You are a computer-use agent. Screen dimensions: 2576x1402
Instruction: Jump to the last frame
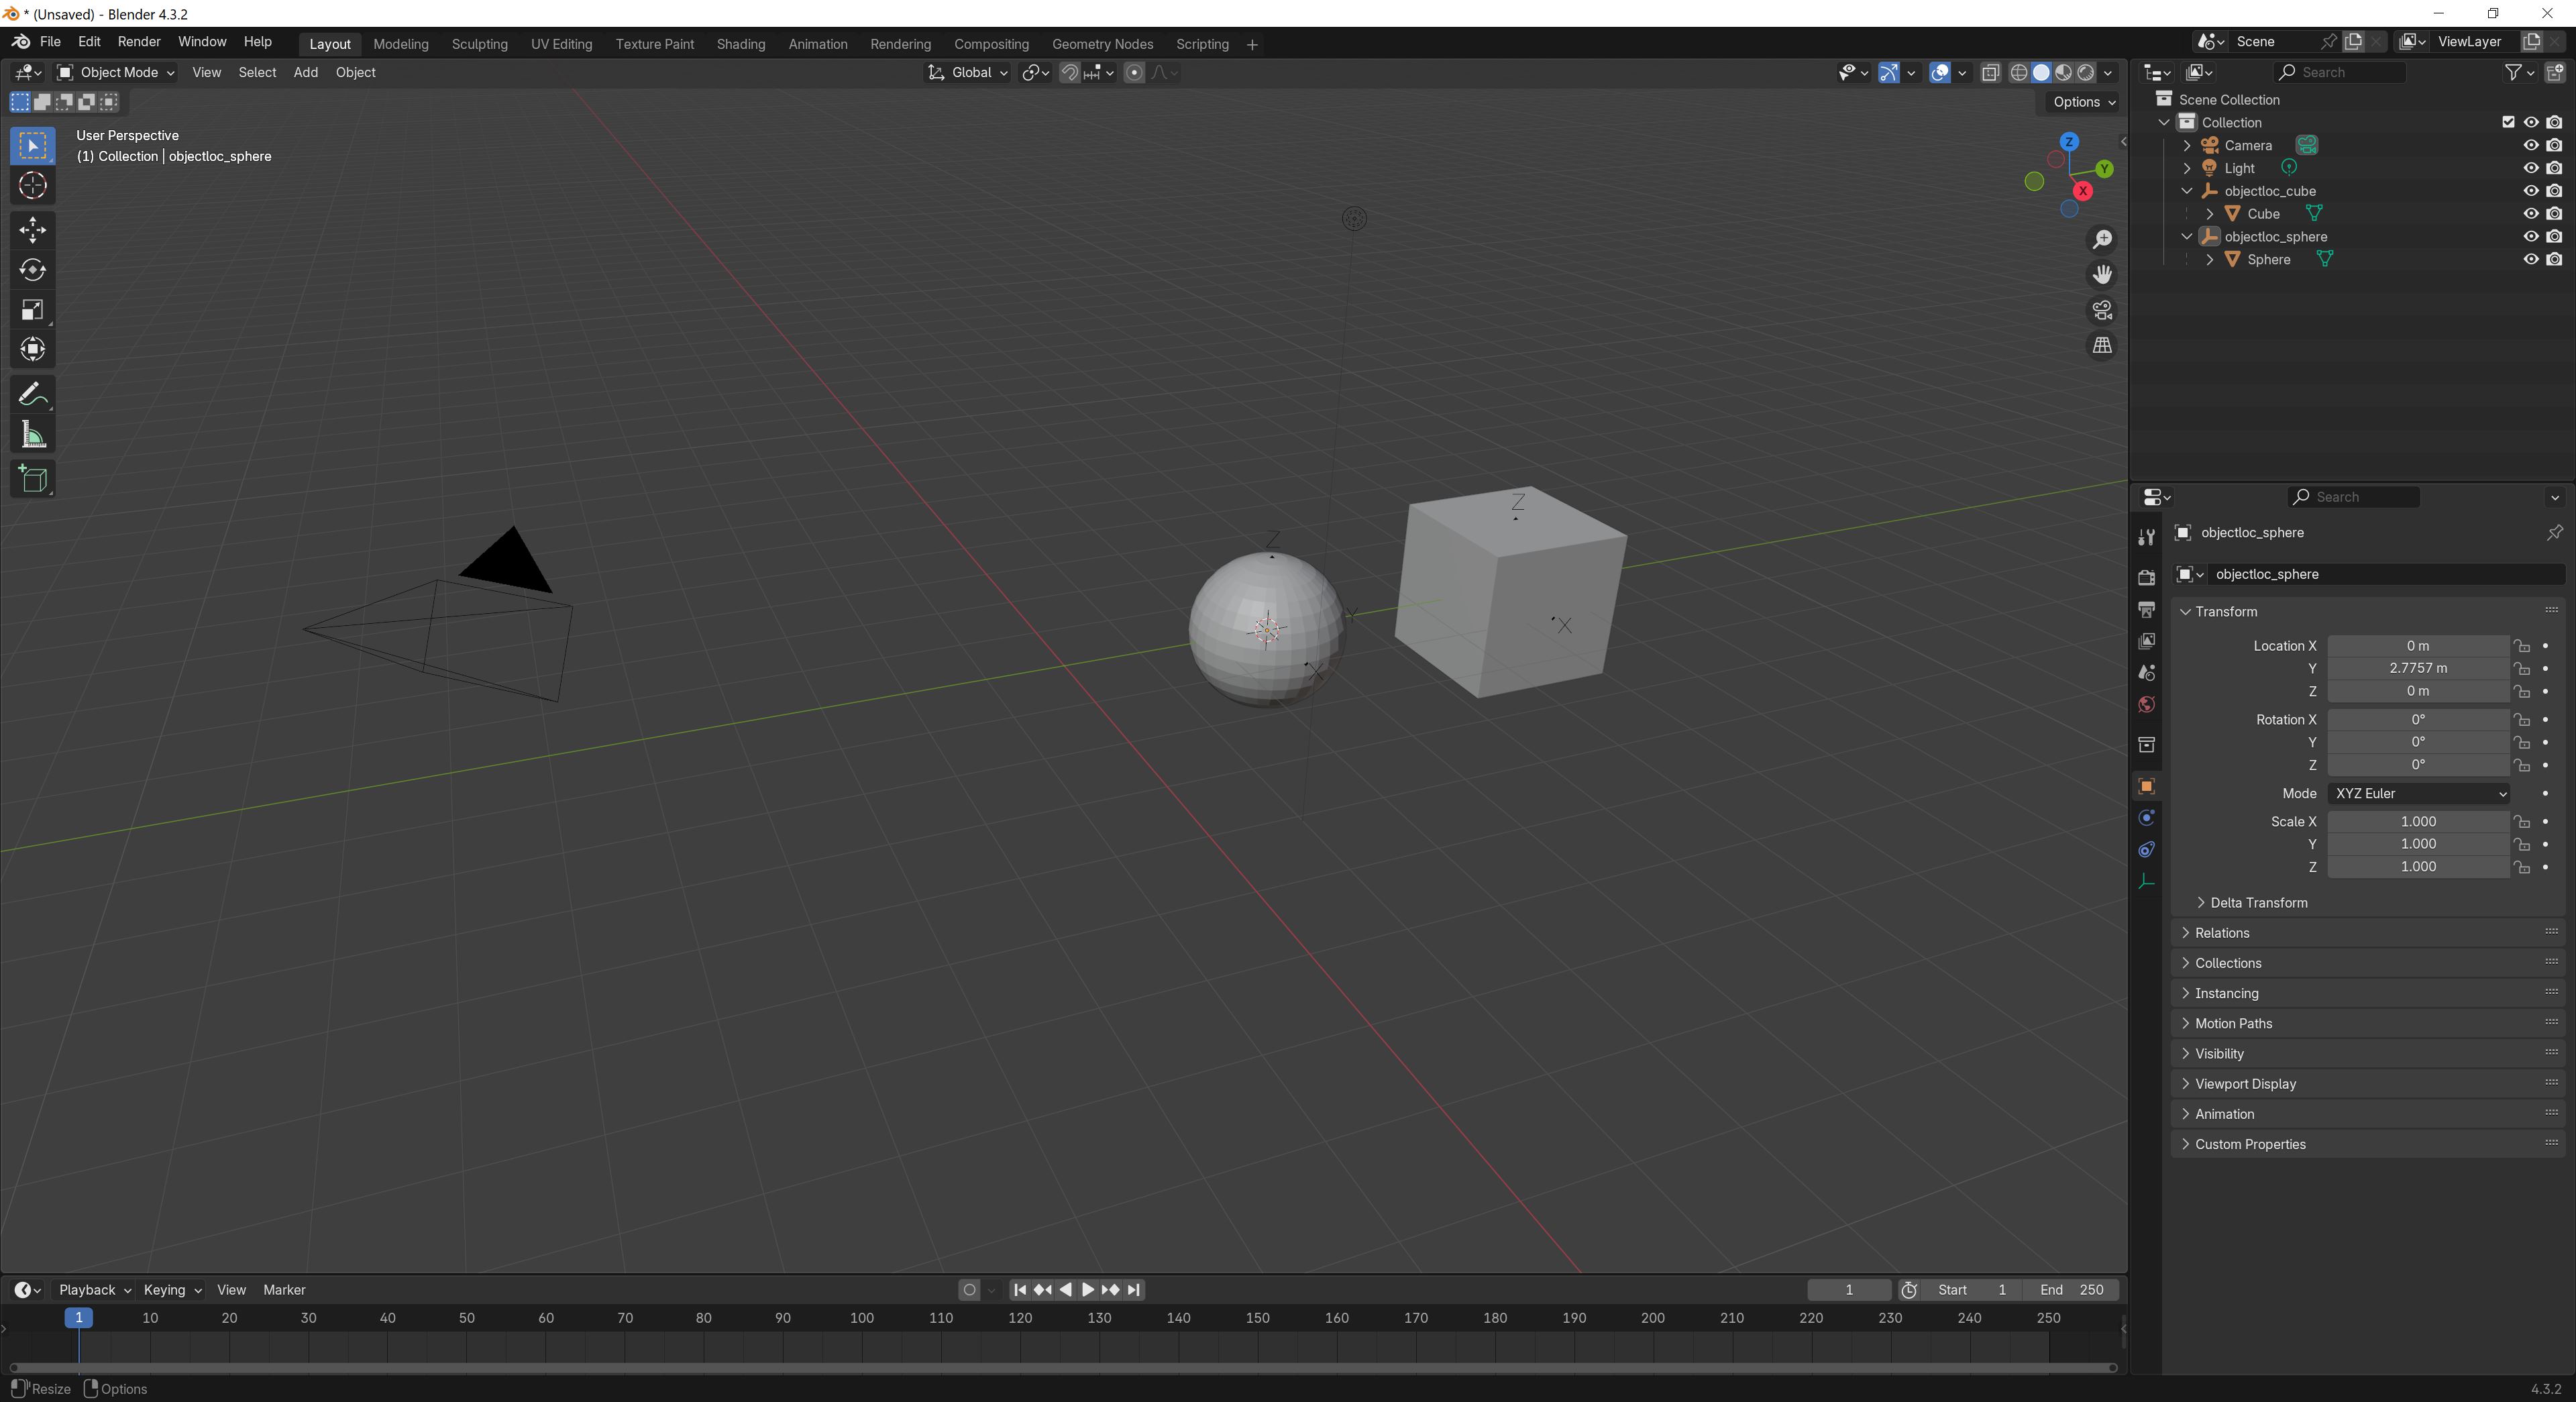coord(1133,1290)
